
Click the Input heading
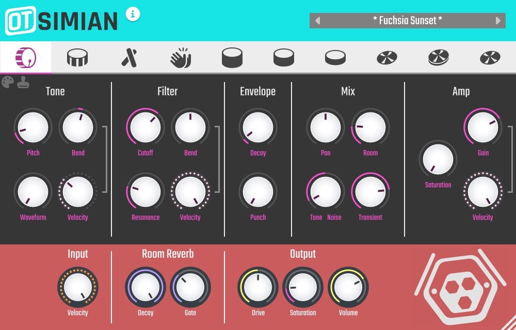pos(78,254)
